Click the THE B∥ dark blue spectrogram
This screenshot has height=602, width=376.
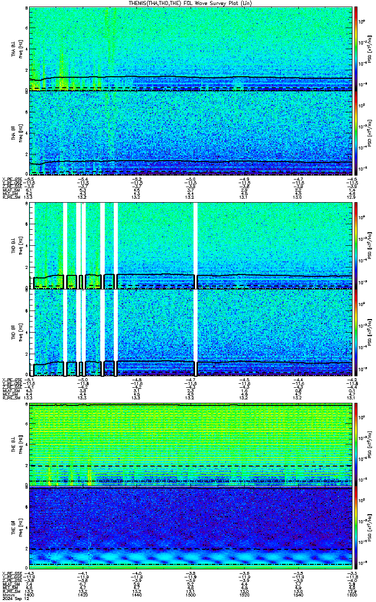tap(191, 527)
